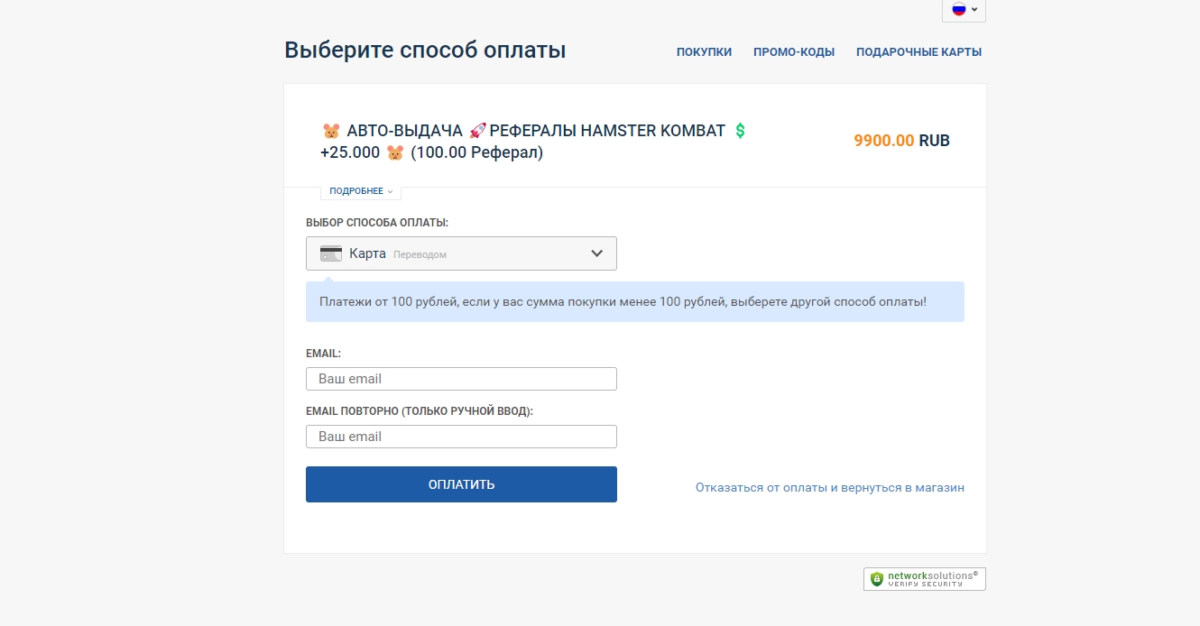Viewport: 1200px width, 626px height.
Task: Click the green dollar sign emoji
Action: (740, 131)
